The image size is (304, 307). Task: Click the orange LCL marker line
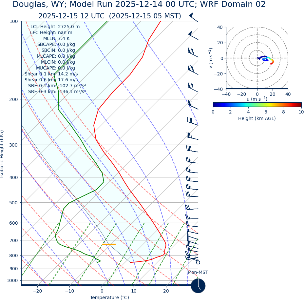tap(108, 244)
